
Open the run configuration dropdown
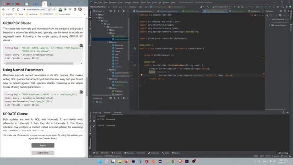pos(221,7)
